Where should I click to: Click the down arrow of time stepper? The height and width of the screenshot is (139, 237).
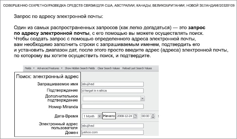(x=153, y=117)
